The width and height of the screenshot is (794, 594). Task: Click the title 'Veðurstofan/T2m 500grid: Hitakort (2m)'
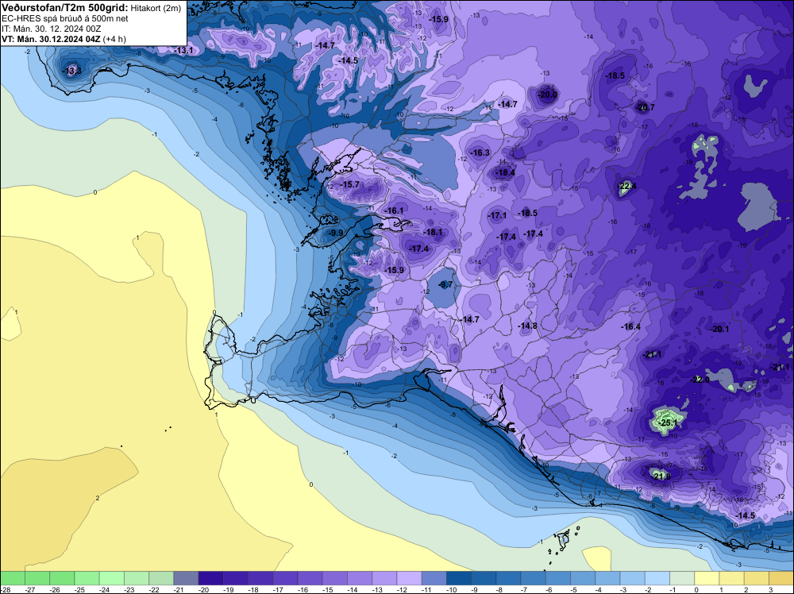tap(91, 8)
